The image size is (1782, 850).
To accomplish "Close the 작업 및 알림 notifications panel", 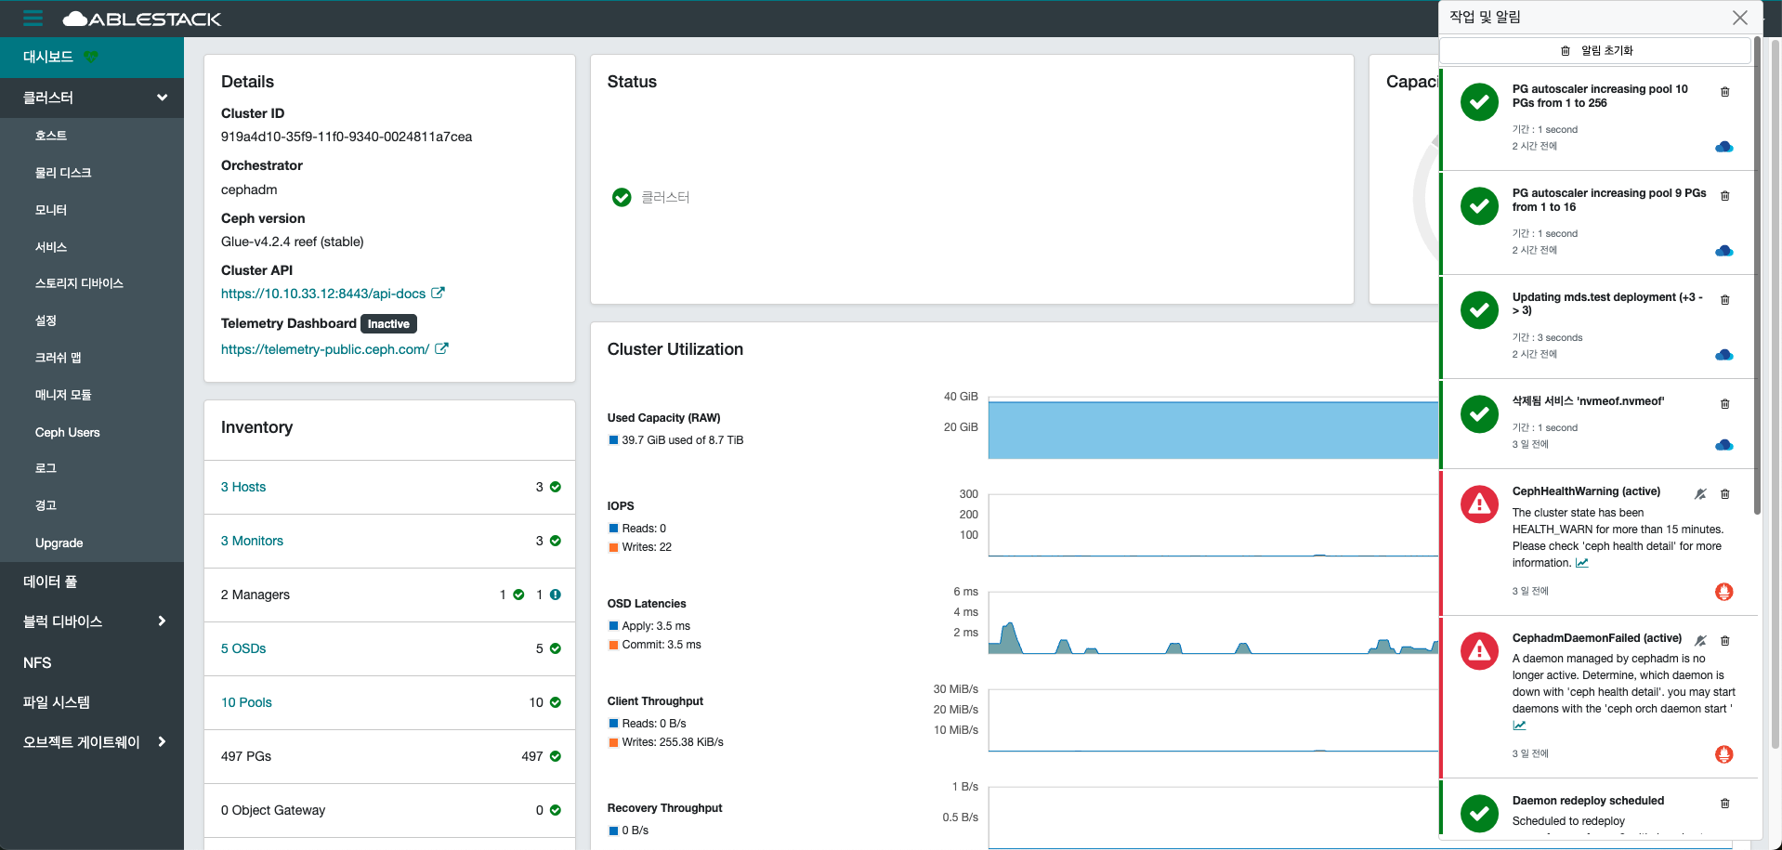I will tap(1739, 18).
